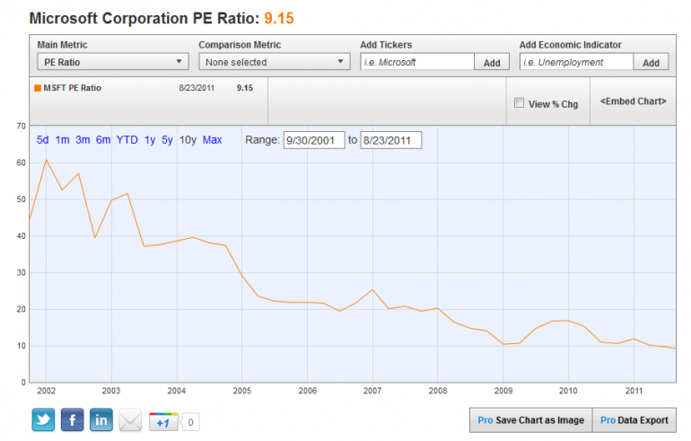Open the Comparison Metric dropdown
Viewport: 691px width, 441px height.
click(274, 62)
